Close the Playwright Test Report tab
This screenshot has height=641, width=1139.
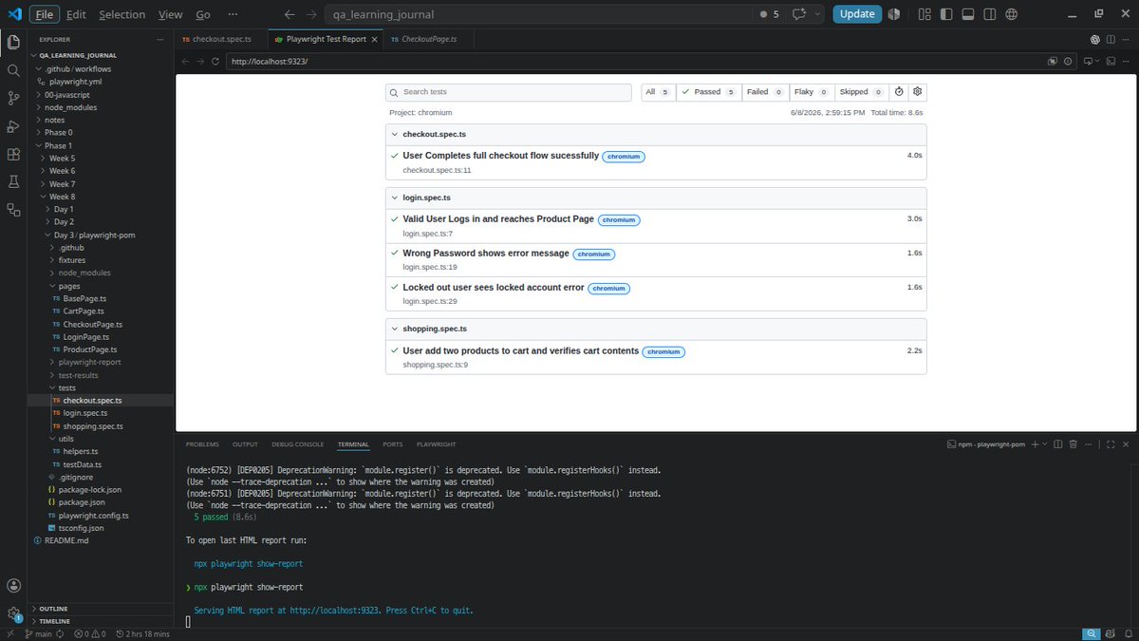374,39
